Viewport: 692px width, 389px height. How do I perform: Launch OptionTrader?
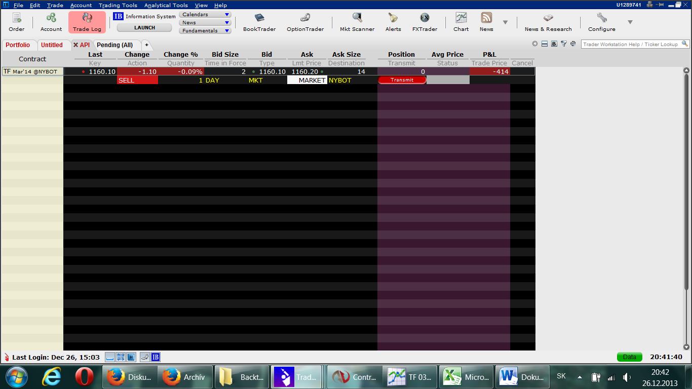point(305,22)
